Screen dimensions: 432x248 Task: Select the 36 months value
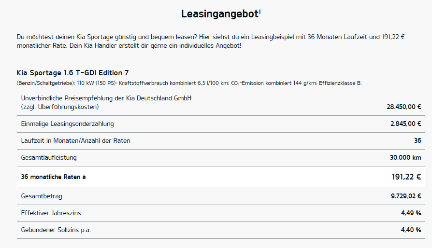418,141
